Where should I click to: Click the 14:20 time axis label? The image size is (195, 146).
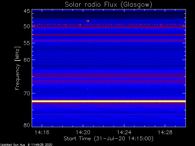point(83,132)
